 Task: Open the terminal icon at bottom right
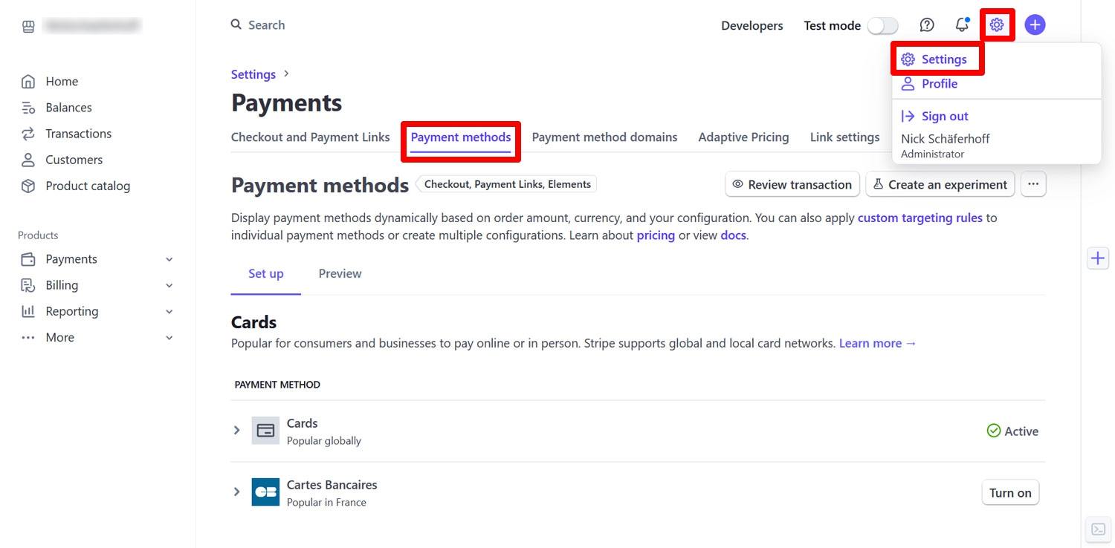[x=1098, y=529]
